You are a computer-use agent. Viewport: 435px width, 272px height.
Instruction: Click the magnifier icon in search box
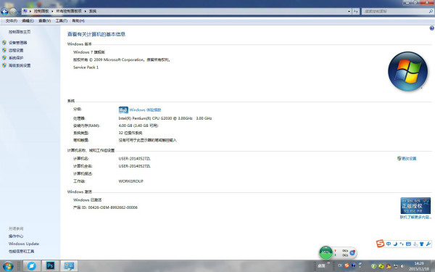(431, 12)
